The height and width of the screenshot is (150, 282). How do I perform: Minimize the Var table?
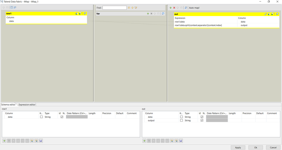pos(163,14)
